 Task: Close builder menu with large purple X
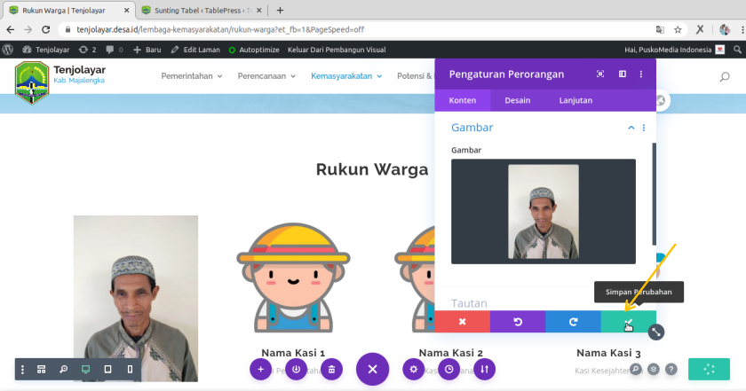[372, 369]
